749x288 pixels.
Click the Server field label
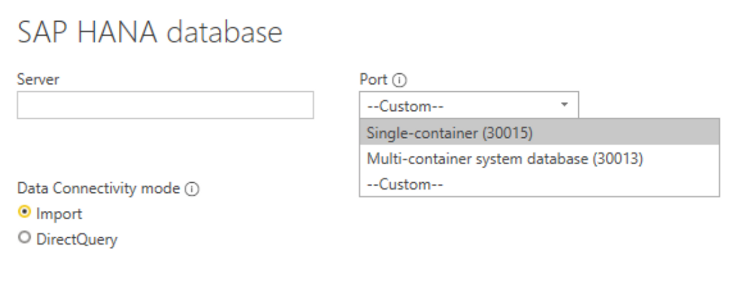[38, 79]
